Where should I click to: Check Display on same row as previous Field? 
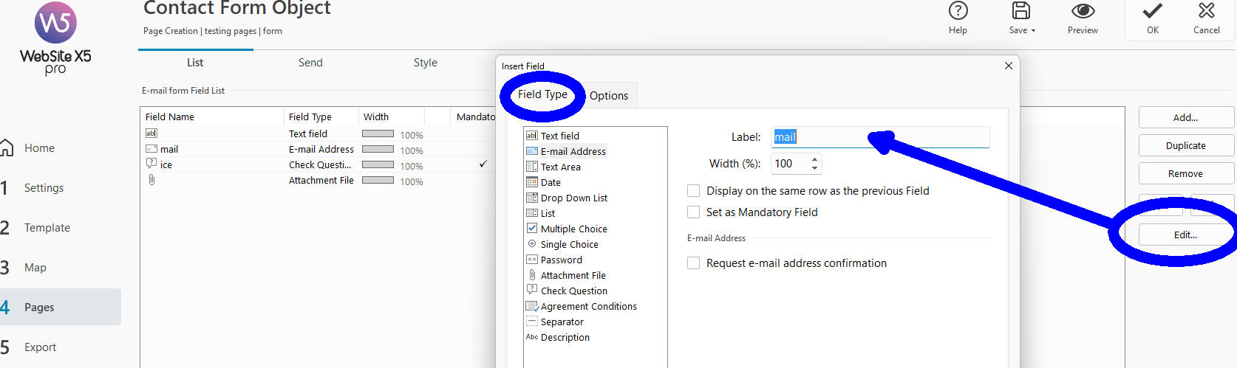point(694,191)
